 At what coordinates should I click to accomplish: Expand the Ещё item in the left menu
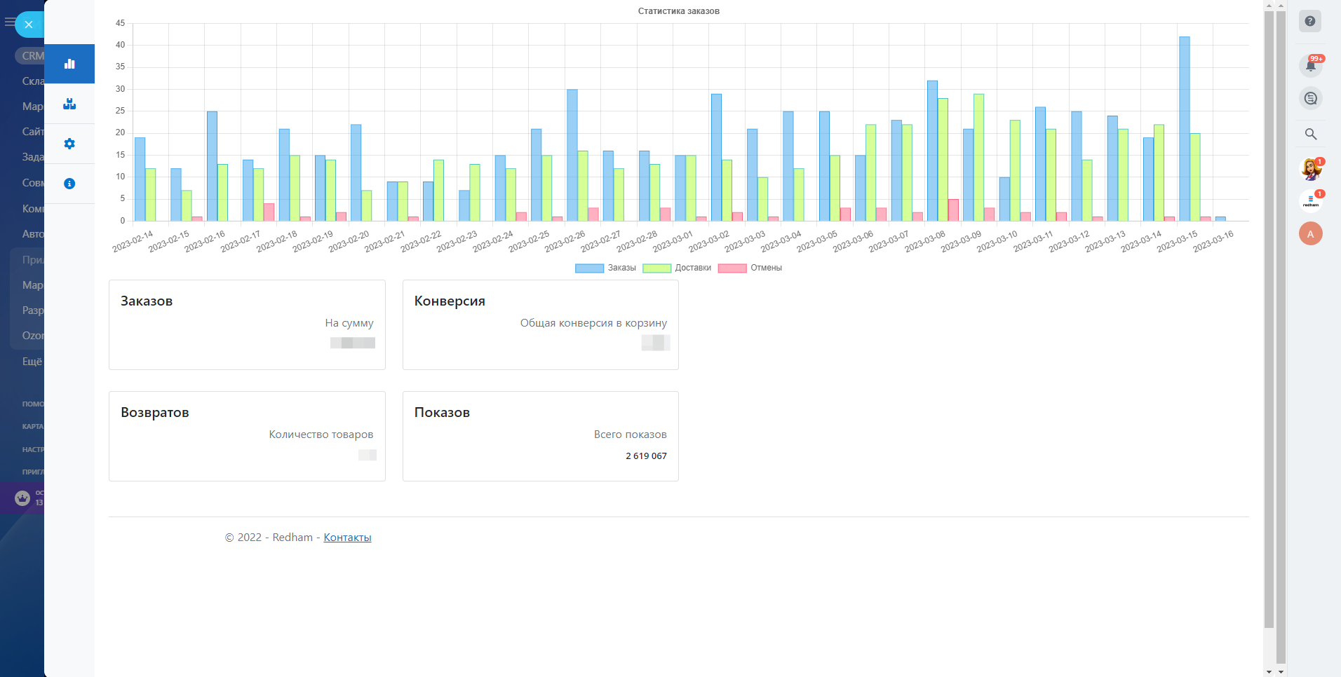tap(32, 362)
